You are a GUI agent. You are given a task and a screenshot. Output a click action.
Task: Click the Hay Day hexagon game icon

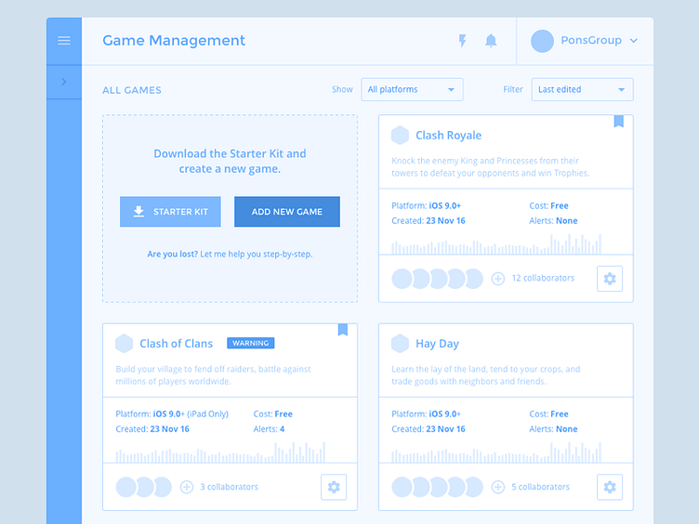(400, 344)
